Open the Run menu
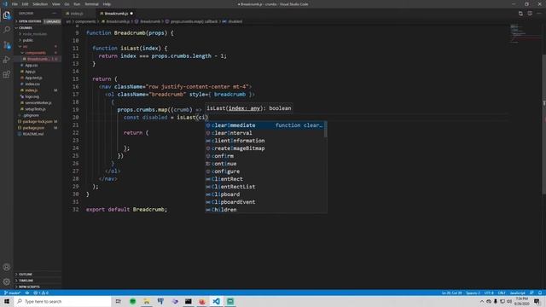The width and height of the screenshot is (546, 307). click(x=77, y=4)
